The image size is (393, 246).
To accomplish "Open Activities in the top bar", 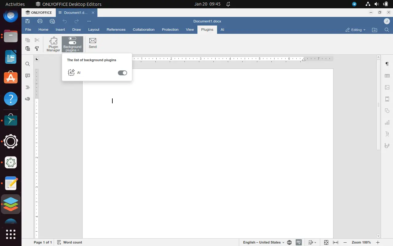I will (x=15, y=4).
